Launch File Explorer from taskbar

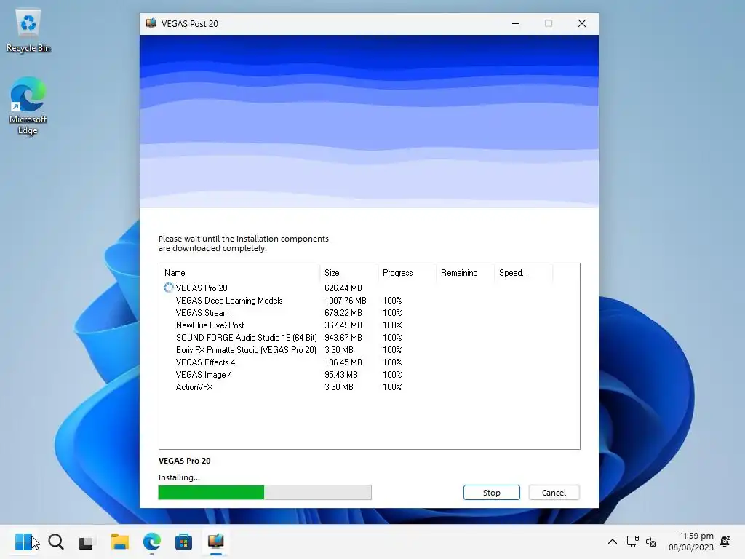[x=120, y=542]
